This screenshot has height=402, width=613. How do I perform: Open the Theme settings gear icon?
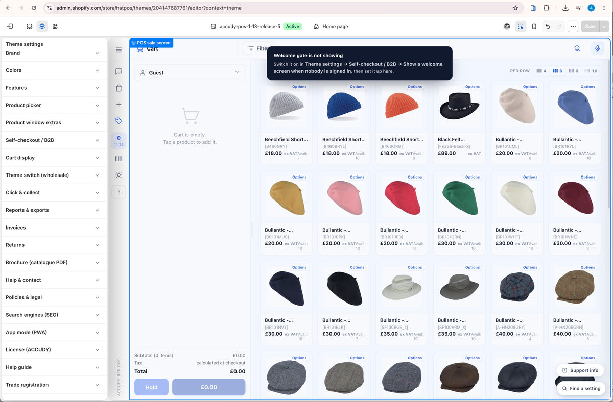click(x=42, y=27)
